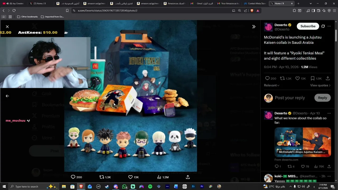This screenshot has width=338, height=190.
Task: Open the Dexerto profile avatar on the main post
Action: 268,27
